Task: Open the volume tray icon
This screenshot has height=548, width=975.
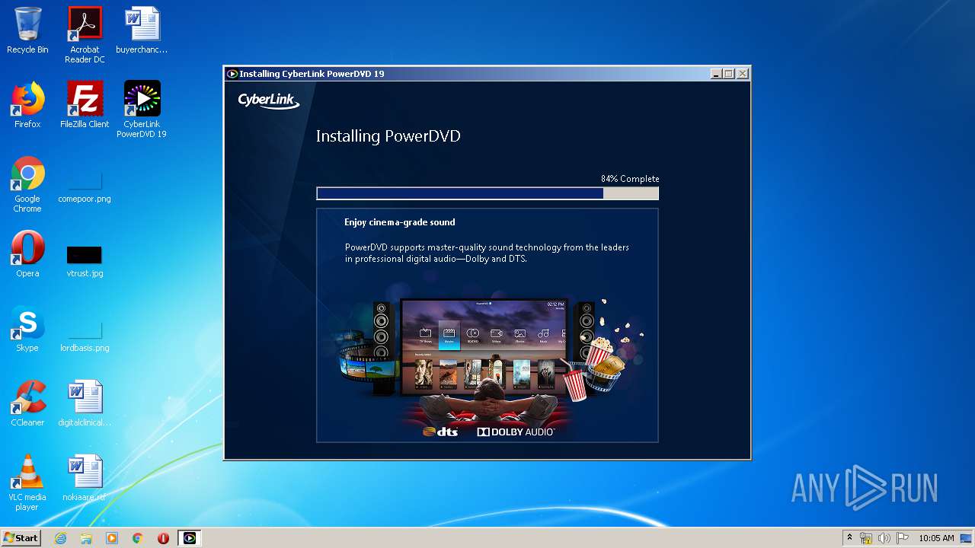Action: [884, 538]
